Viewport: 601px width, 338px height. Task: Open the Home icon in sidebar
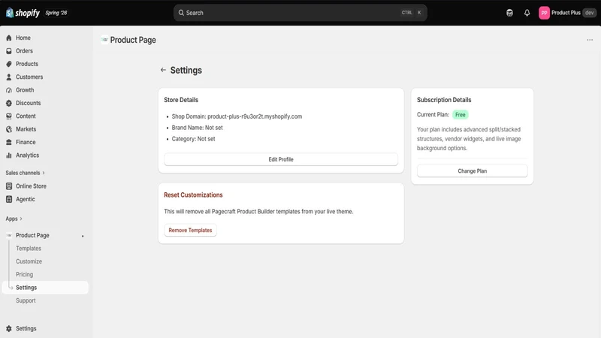[9, 38]
